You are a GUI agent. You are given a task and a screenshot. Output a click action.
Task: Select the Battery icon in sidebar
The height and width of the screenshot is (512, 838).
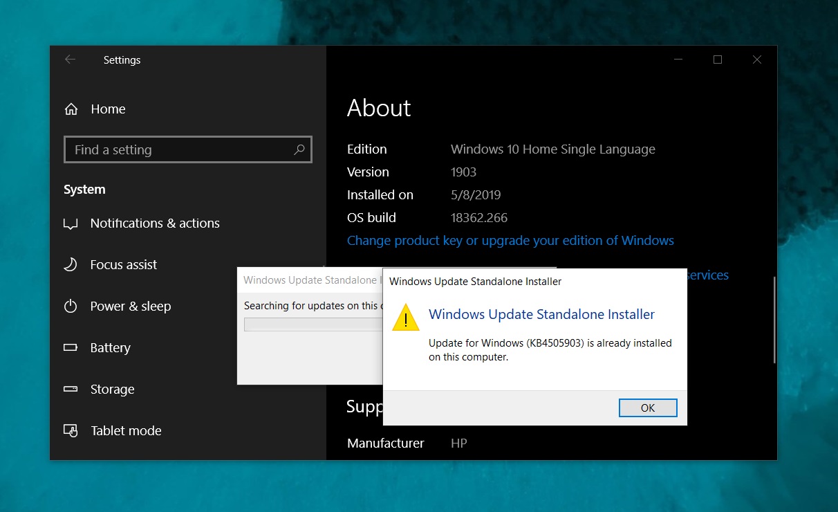point(70,347)
